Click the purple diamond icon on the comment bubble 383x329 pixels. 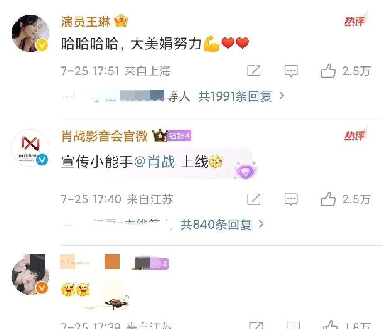[246, 172]
